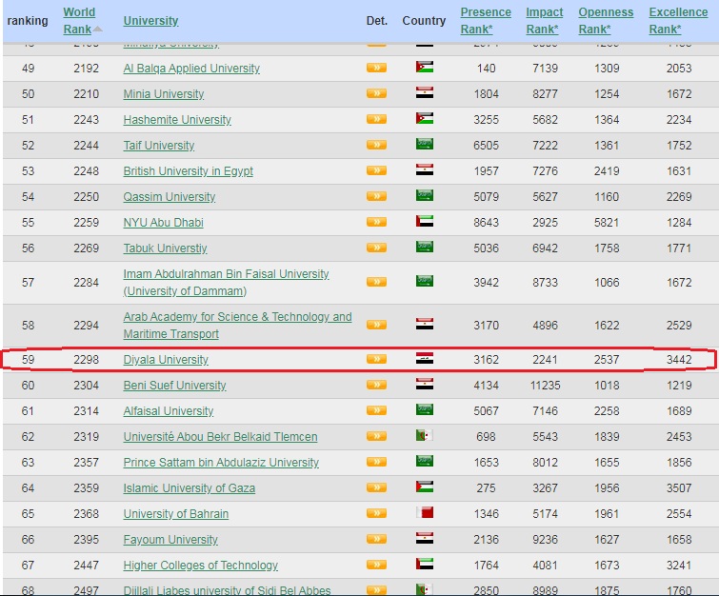This screenshot has width=719, height=596.
Task: Open British University in Egypt link
Action: pyautogui.click(x=188, y=171)
